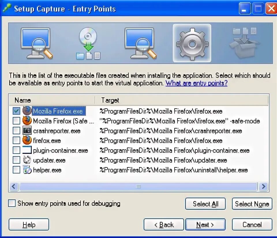Click the target path ending crashreporter.exe
Image resolution: width=277 pixels, height=238 pixels.
pos(171,131)
